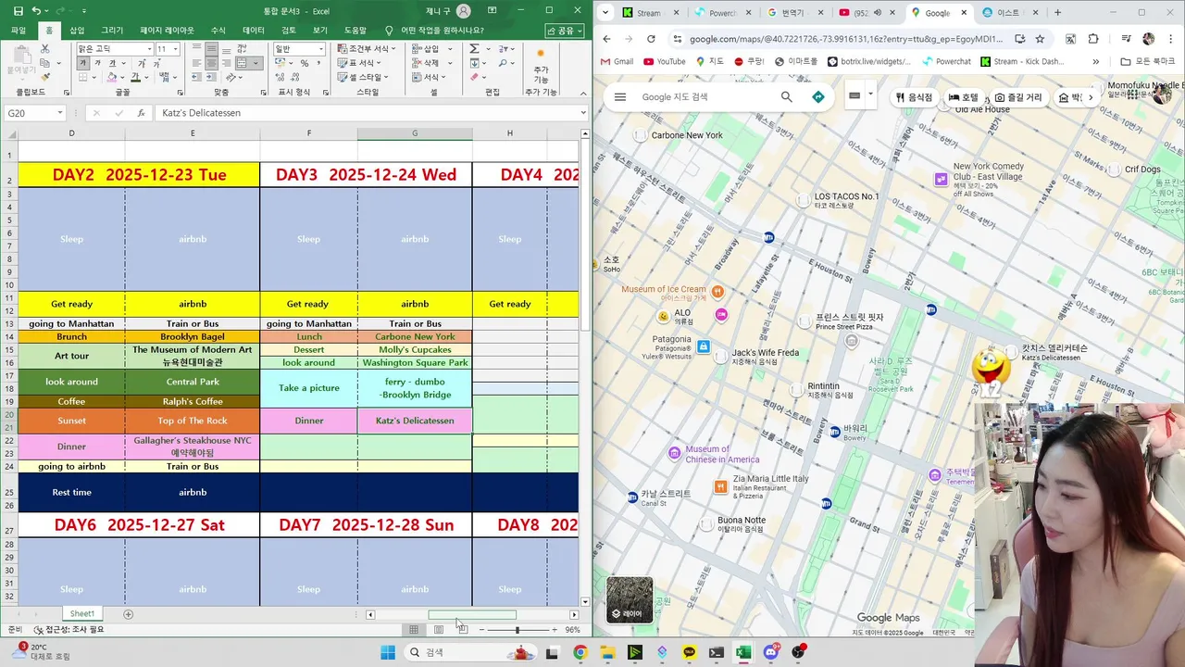Switch to the 페이지 레이아웃 ribbon tab
The image size is (1185, 667).
(x=168, y=31)
